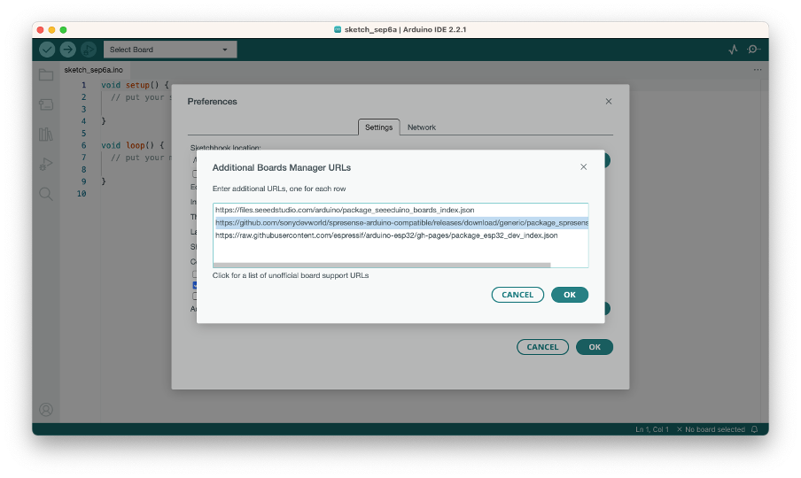Click the Verify checkmark toolbar icon

[x=47, y=50]
